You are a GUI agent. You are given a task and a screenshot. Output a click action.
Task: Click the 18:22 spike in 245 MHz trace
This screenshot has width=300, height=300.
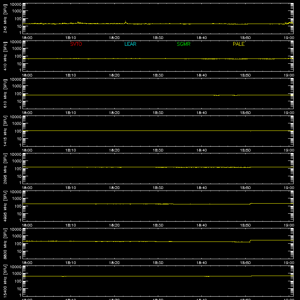(x=126, y=22)
